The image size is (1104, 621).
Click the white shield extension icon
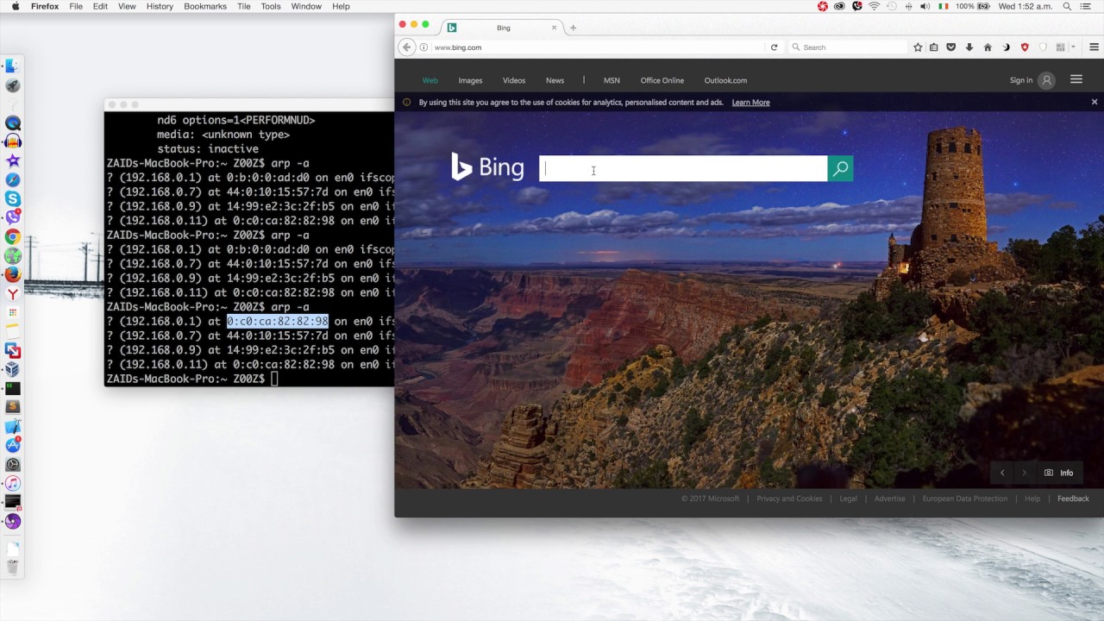click(1043, 47)
